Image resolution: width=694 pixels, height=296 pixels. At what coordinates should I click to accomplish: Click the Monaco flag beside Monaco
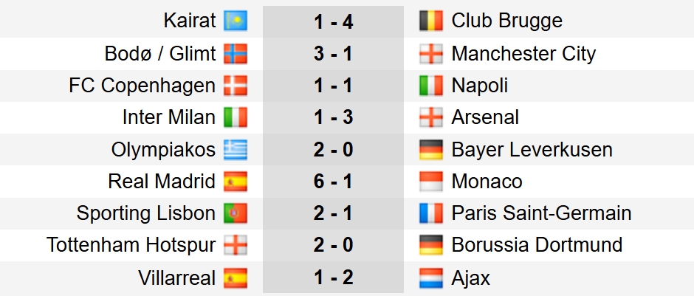(430, 182)
